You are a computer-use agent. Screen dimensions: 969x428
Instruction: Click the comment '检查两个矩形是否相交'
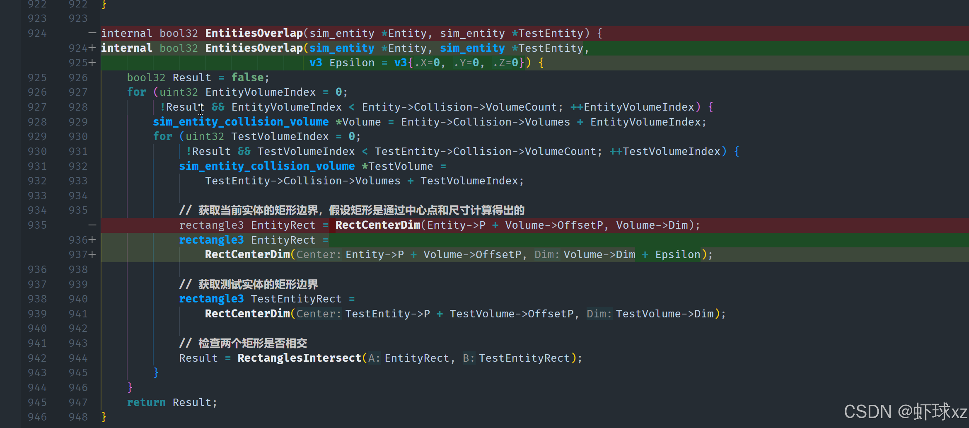tap(253, 343)
